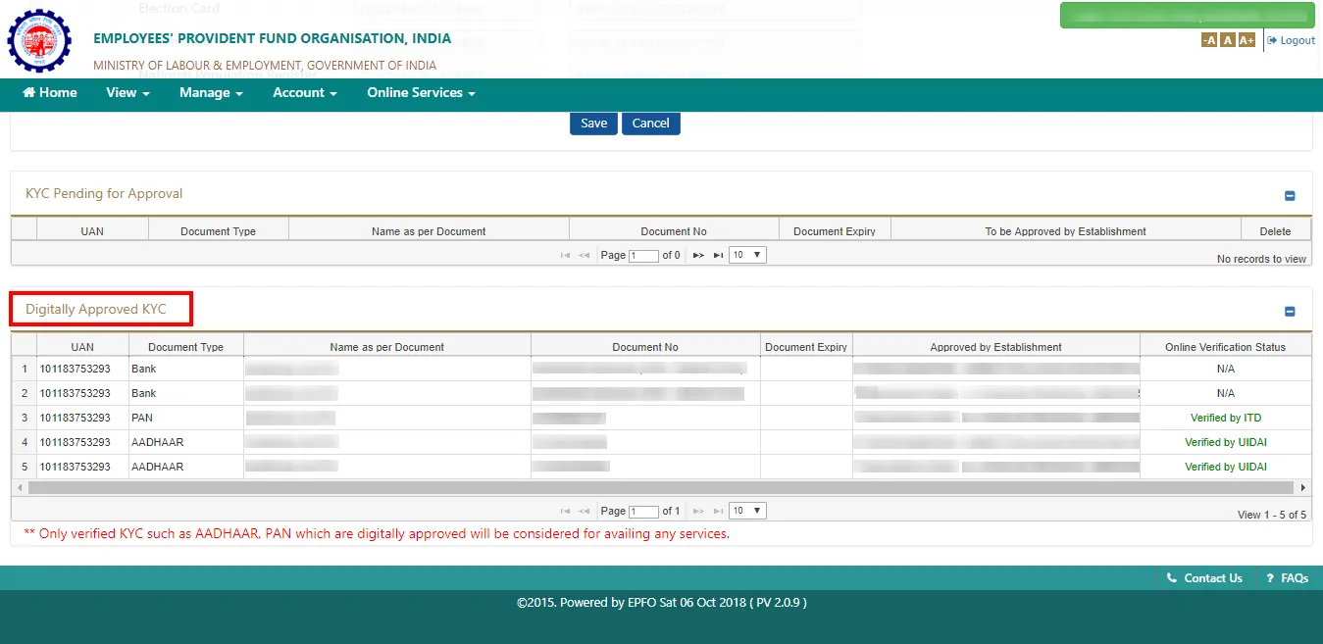Click the green username banner at top right
Screen dimensions: 1323x644
tap(1188, 17)
